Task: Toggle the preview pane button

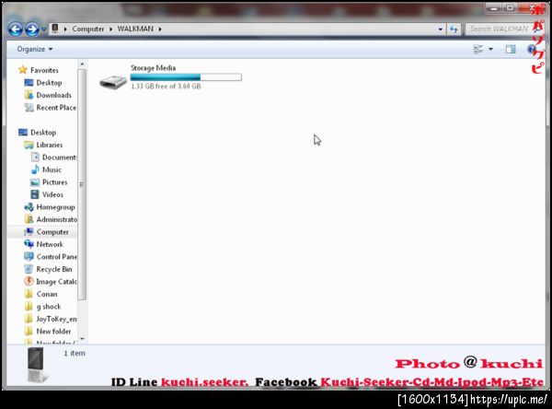Action: click(x=511, y=50)
